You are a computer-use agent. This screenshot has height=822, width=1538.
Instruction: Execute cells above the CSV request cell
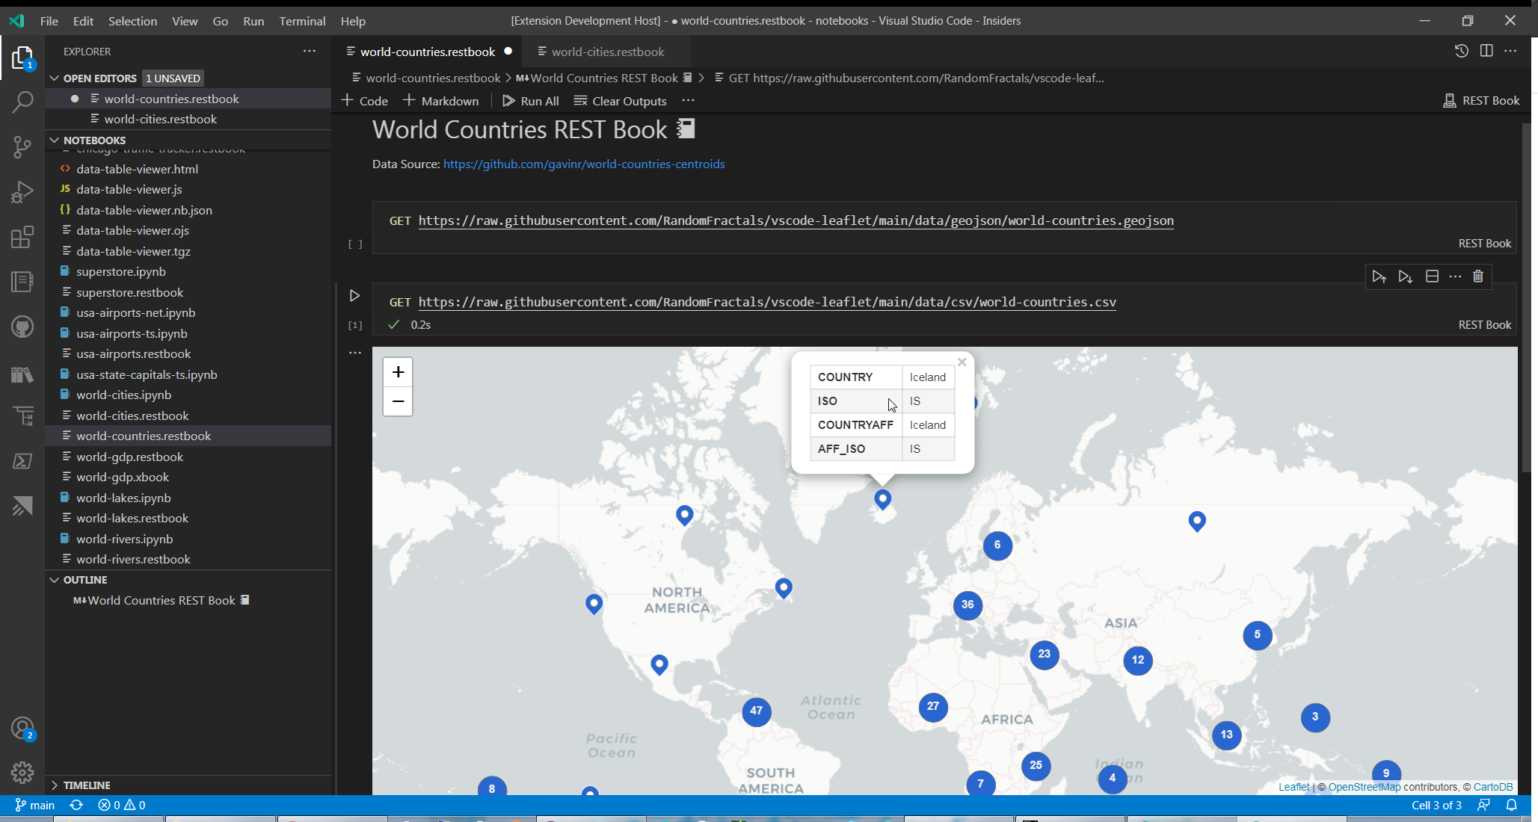[1379, 276]
